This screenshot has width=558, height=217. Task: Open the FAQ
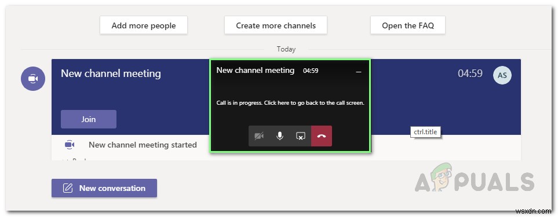click(x=408, y=25)
